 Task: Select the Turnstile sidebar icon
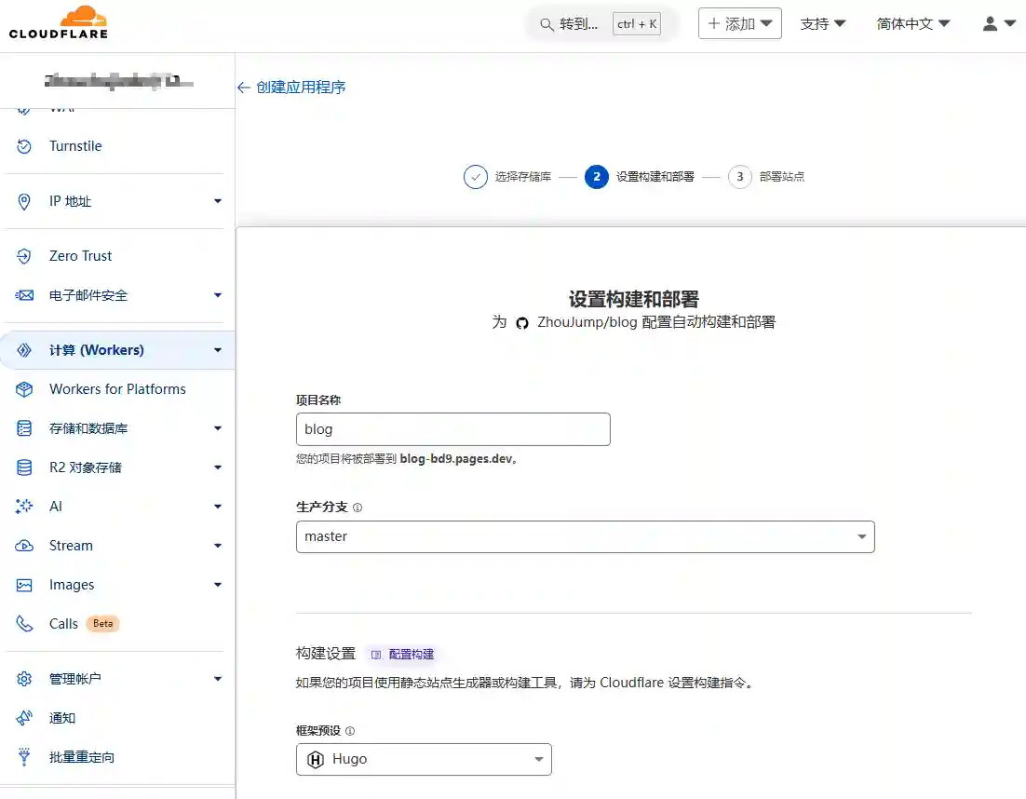23,145
